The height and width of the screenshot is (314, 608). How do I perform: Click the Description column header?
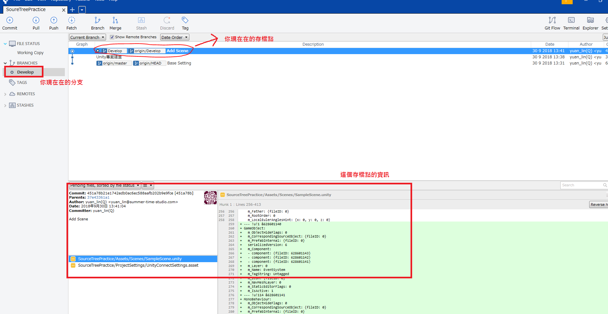click(313, 44)
